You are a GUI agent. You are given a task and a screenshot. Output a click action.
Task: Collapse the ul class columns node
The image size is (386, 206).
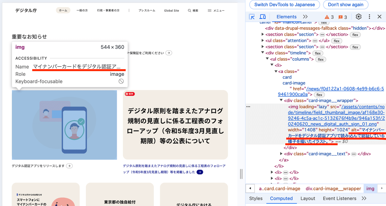pos(267,59)
